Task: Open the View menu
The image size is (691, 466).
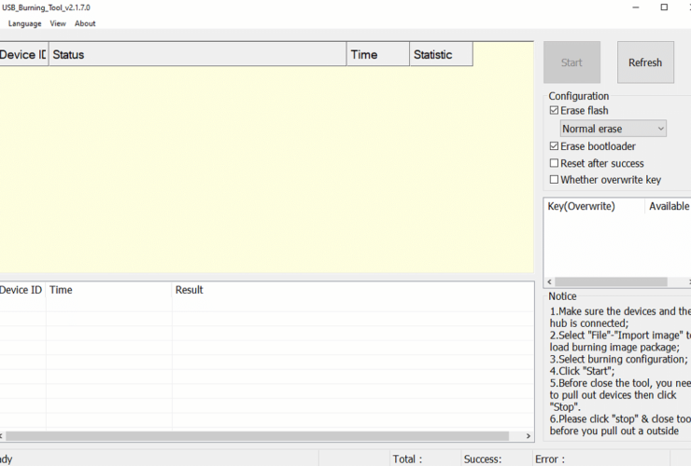Action: coord(58,23)
